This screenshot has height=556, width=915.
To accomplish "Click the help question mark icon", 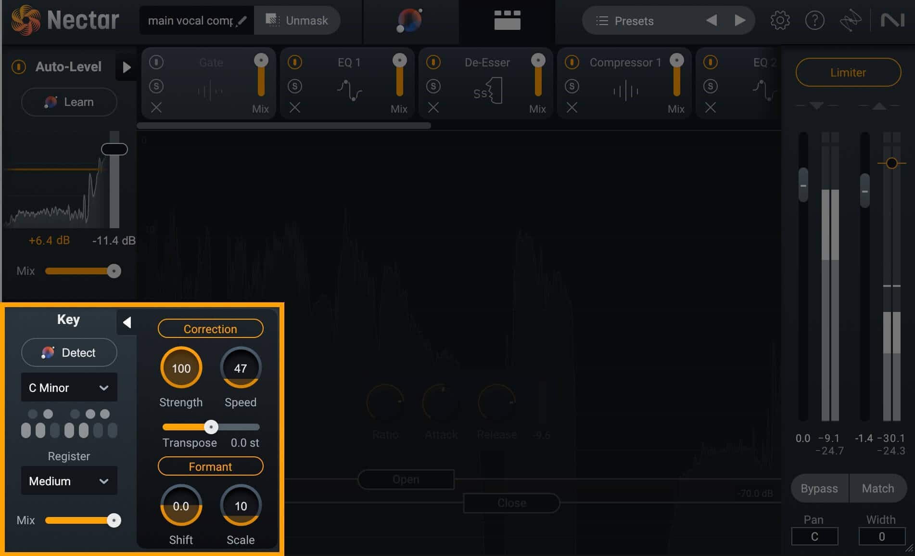I will point(814,21).
